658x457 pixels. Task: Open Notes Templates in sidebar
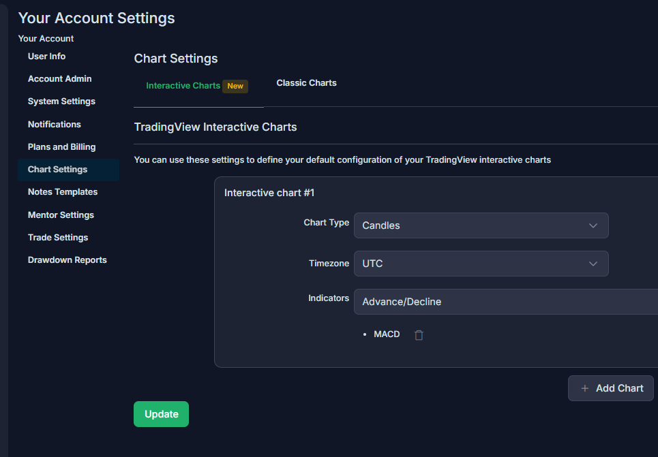[x=63, y=192]
